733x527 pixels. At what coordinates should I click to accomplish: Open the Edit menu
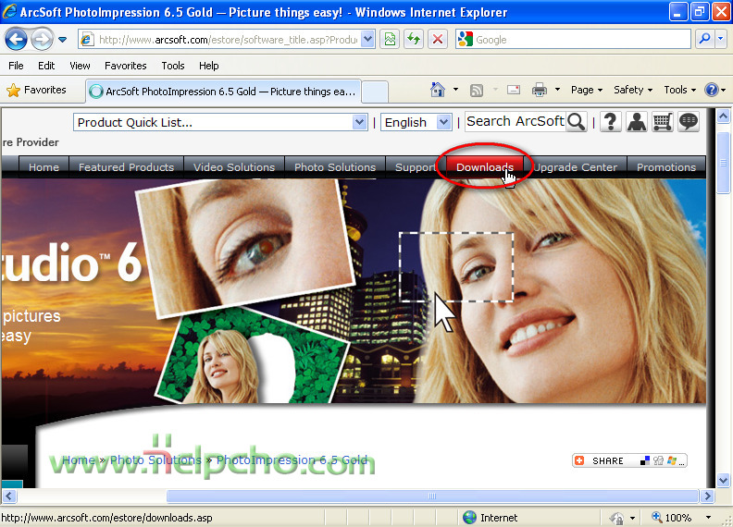pyautogui.click(x=46, y=66)
